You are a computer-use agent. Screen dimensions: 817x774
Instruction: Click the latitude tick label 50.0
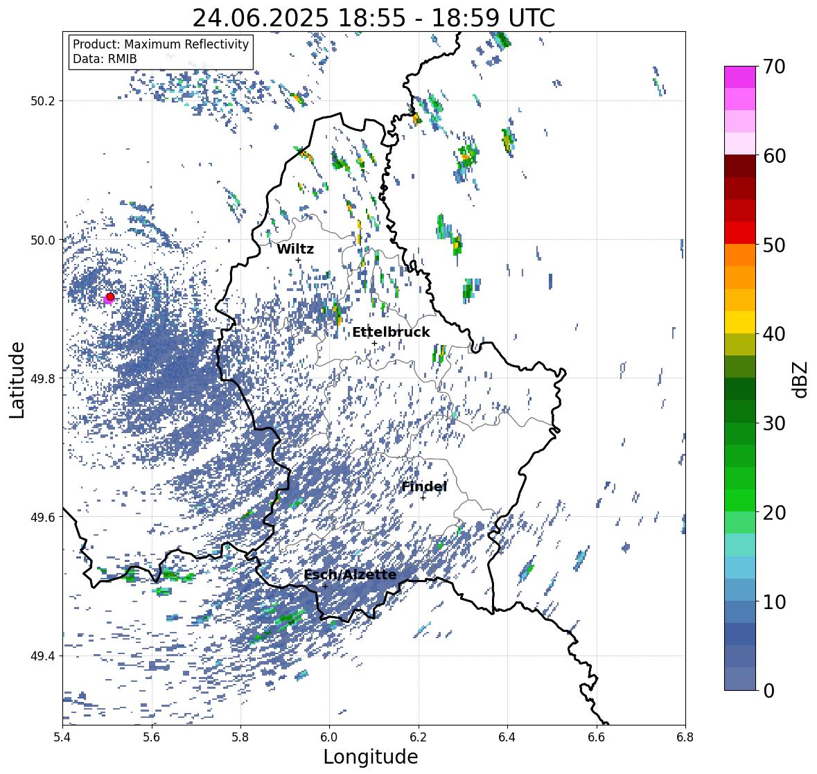click(43, 240)
